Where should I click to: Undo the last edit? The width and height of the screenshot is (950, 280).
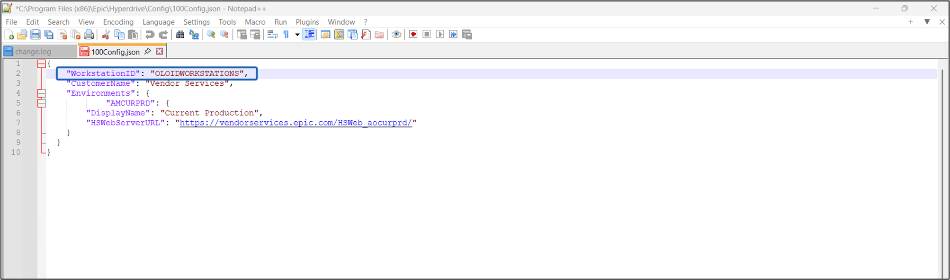(x=150, y=35)
